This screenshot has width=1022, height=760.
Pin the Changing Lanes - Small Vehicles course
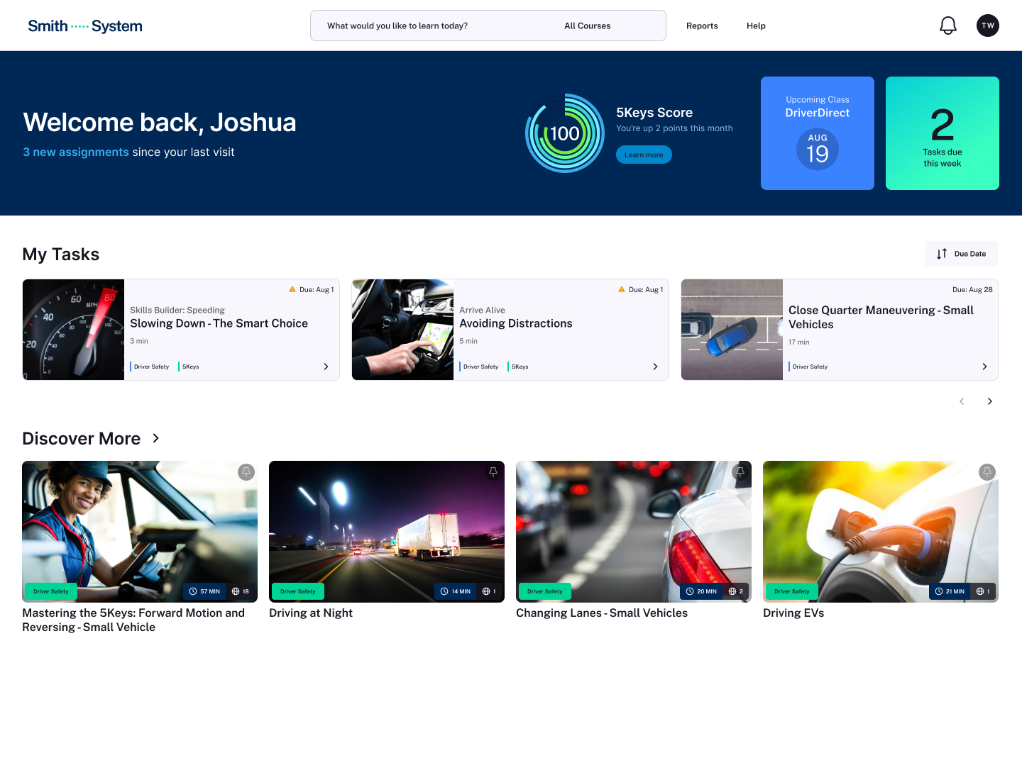point(740,471)
